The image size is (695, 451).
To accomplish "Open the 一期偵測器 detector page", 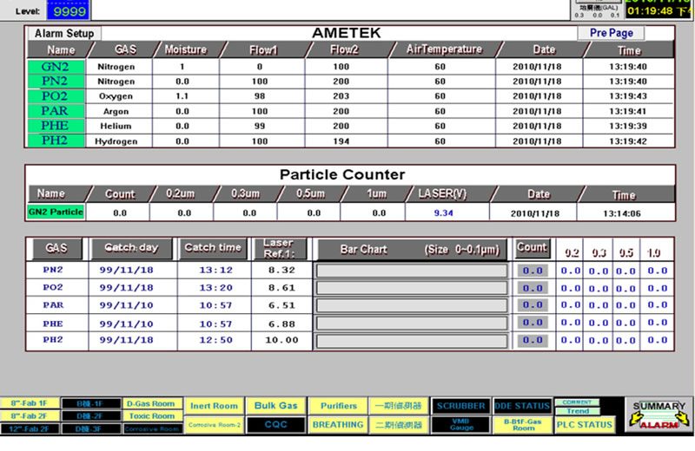I will (x=399, y=405).
